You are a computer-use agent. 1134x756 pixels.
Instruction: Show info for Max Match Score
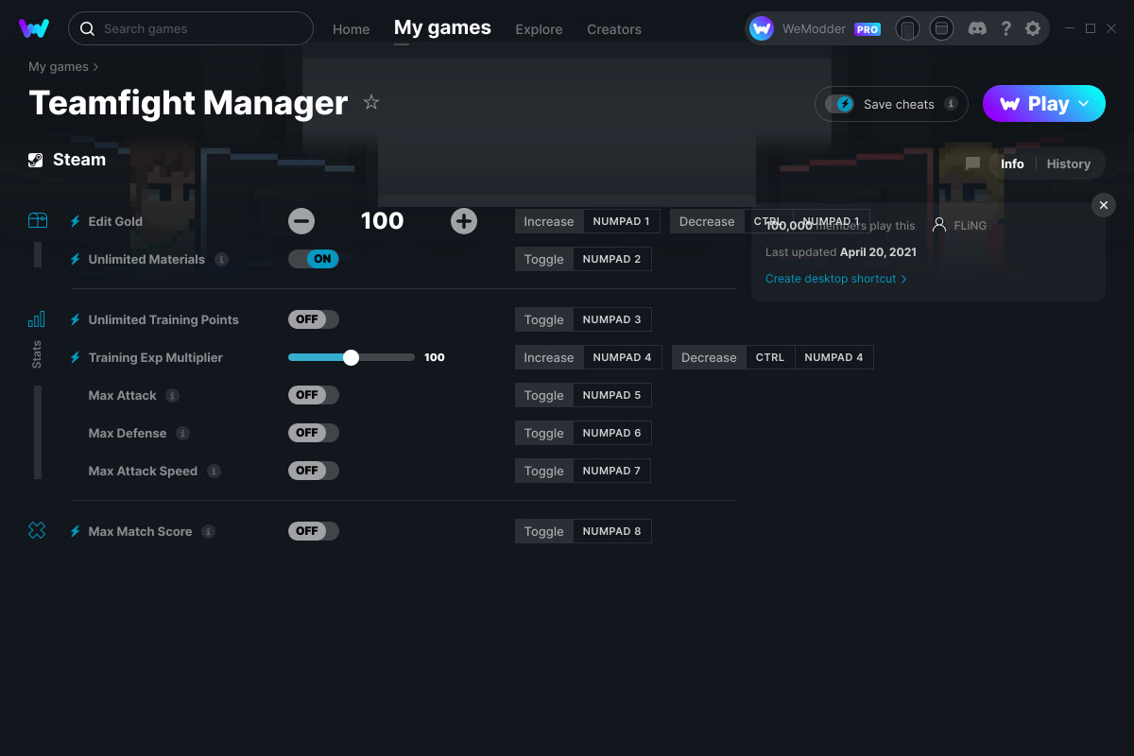coord(208,531)
